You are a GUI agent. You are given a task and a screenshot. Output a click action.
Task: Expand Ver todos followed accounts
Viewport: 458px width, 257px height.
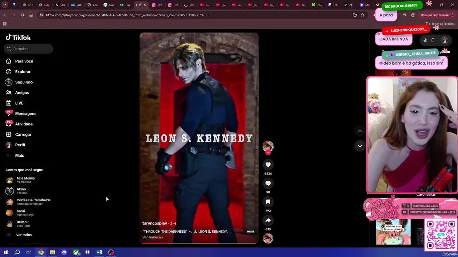click(x=20, y=235)
